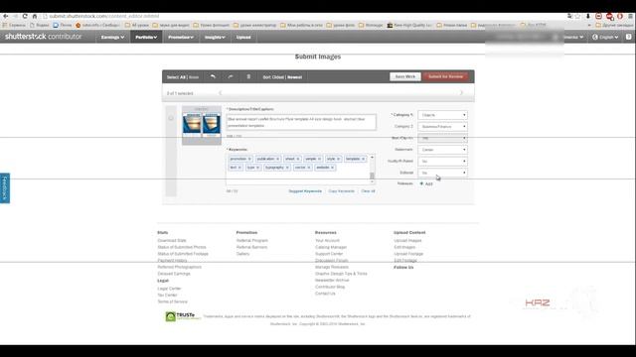Open the Referral Program footer link
636x357 pixels.
(251, 240)
